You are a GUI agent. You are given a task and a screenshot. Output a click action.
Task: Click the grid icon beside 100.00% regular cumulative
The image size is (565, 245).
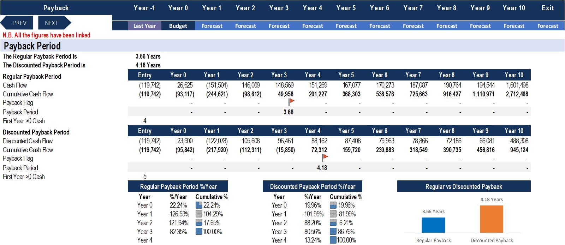tap(199, 232)
